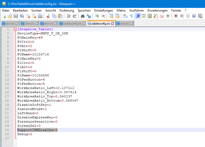This screenshot has height=147, width=205.
Task: Toggle the Monitoring eye icon
Action: [168, 16]
